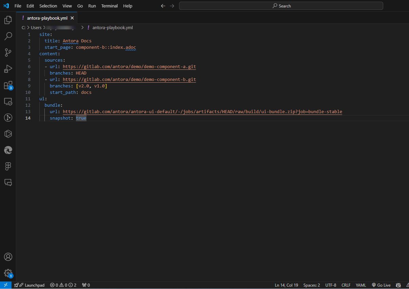This screenshot has width=409, height=289.
Task: Open the chat bubbles view
Action: (x=8, y=183)
